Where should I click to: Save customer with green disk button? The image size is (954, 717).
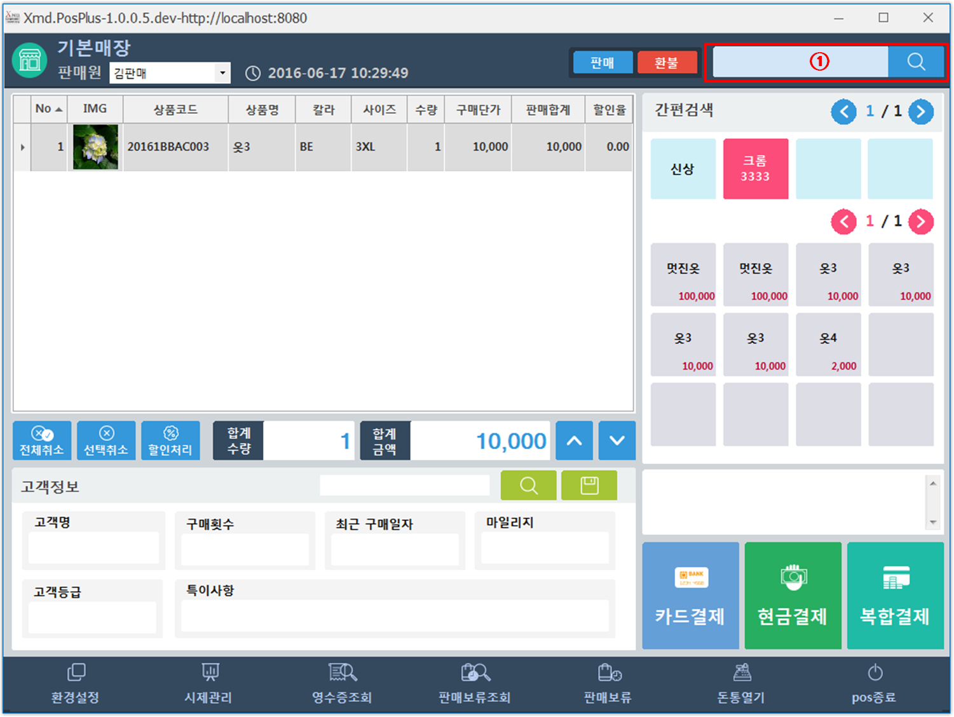[x=589, y=485]
